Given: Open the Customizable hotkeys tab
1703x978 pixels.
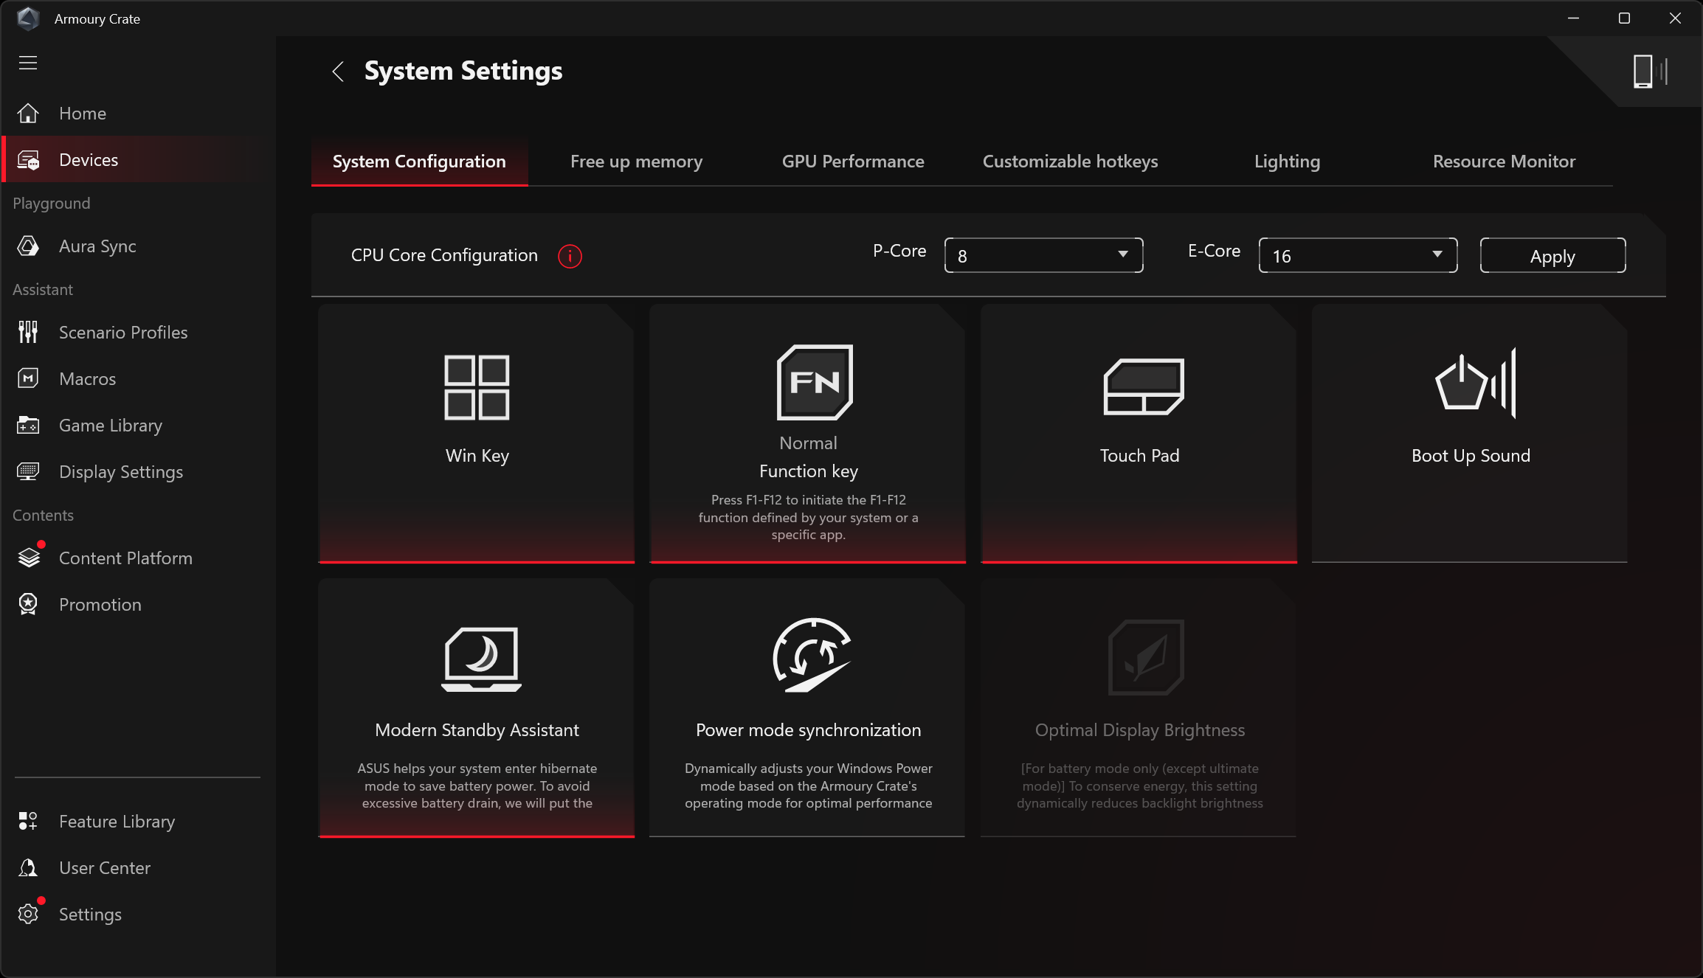Looking at the screenshot, I should click(x=1070, y=162).
